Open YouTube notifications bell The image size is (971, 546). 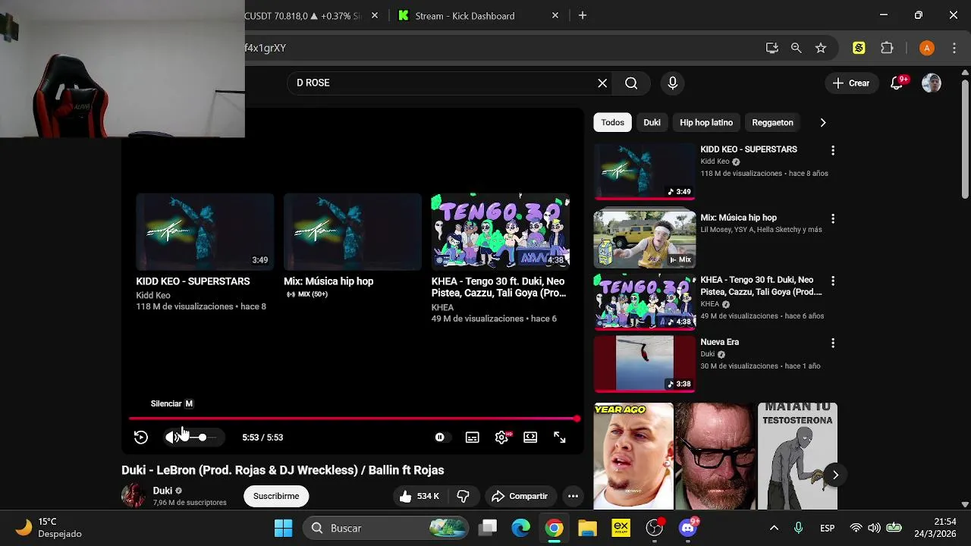(x=897, y=83)
